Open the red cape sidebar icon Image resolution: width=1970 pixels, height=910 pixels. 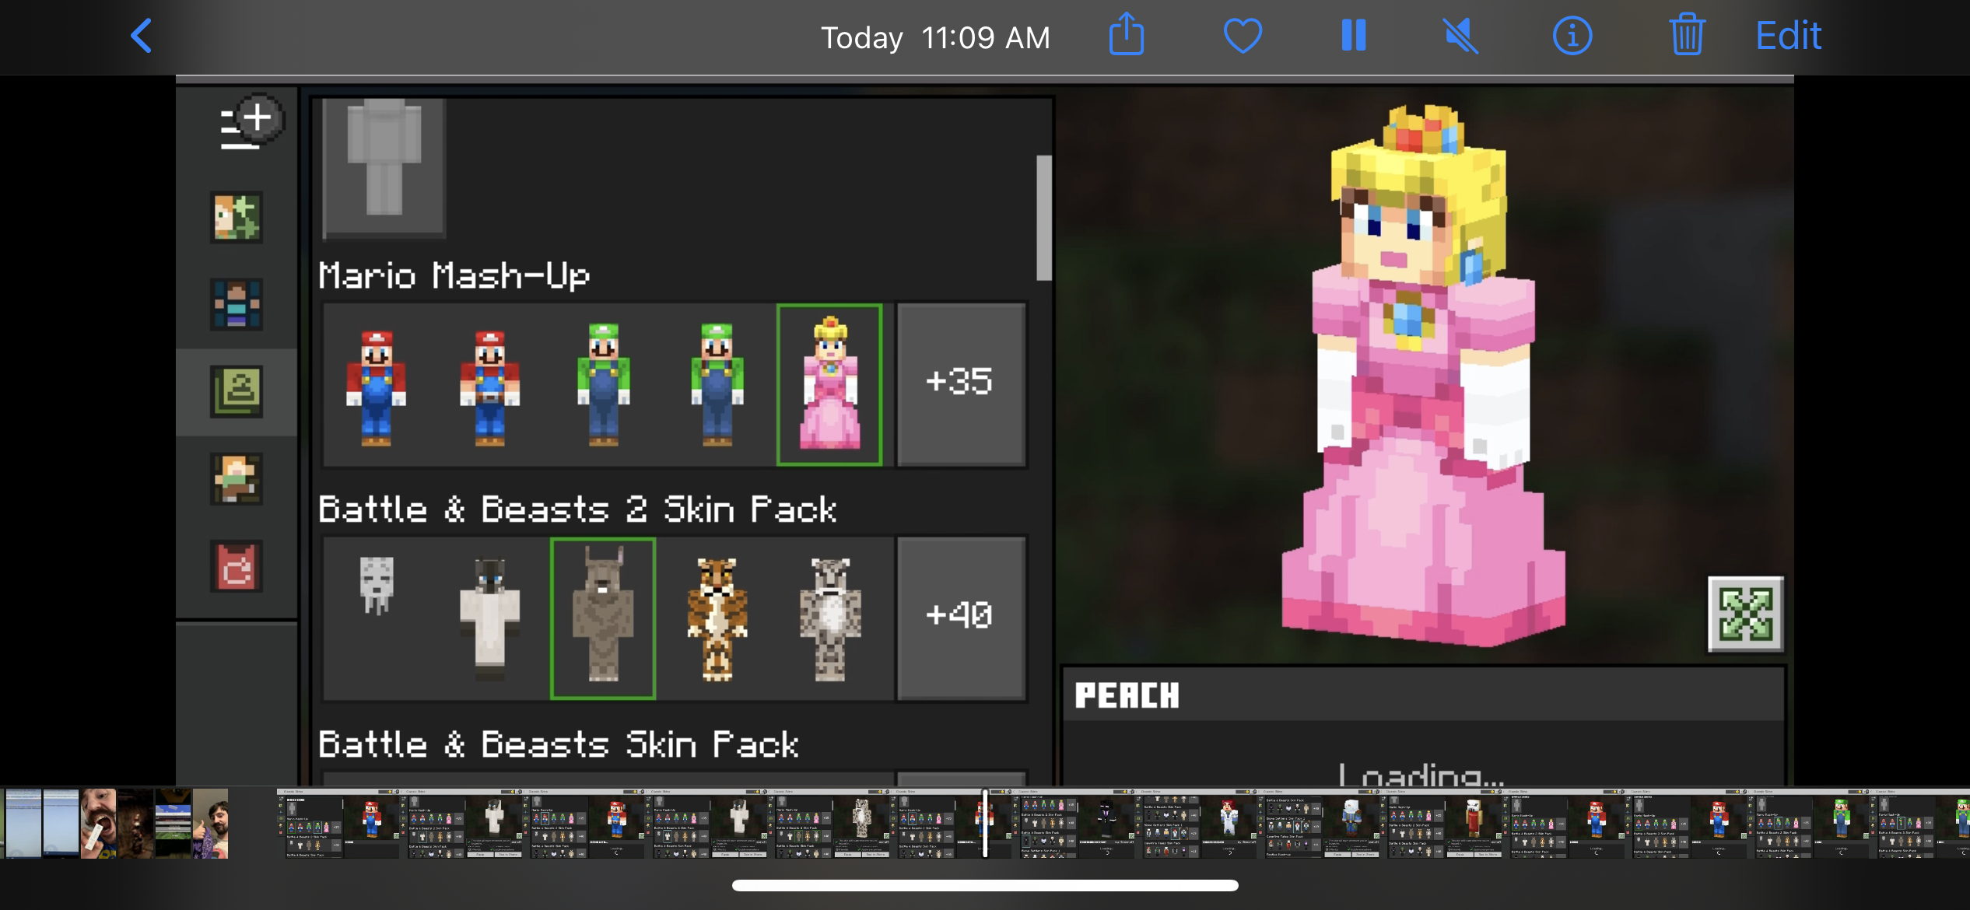(x=237, y=565)
